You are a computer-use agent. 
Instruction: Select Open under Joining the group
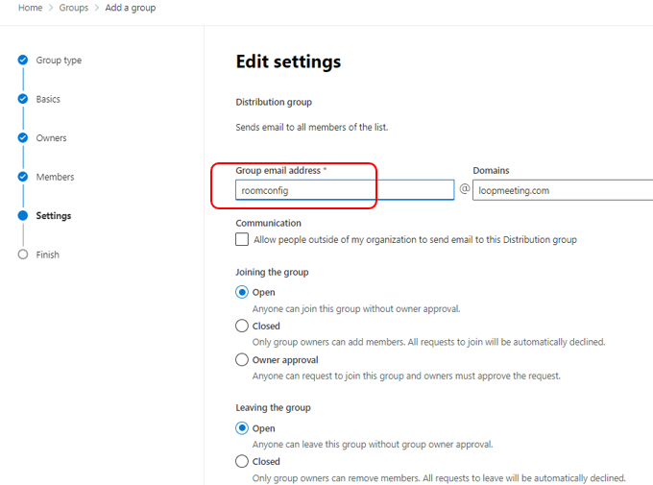pos(242,292)
